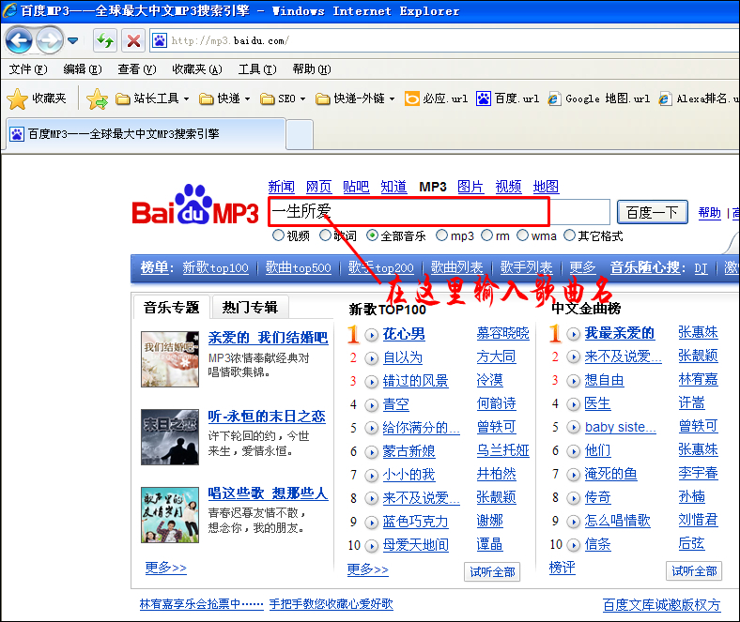Click the 百度一下 search button
This screenshot has height=622, width=740.
click(653, 212)
